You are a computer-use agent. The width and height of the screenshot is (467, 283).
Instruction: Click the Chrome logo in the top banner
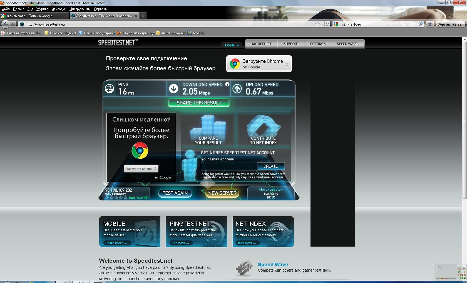(x=235, y=64)
